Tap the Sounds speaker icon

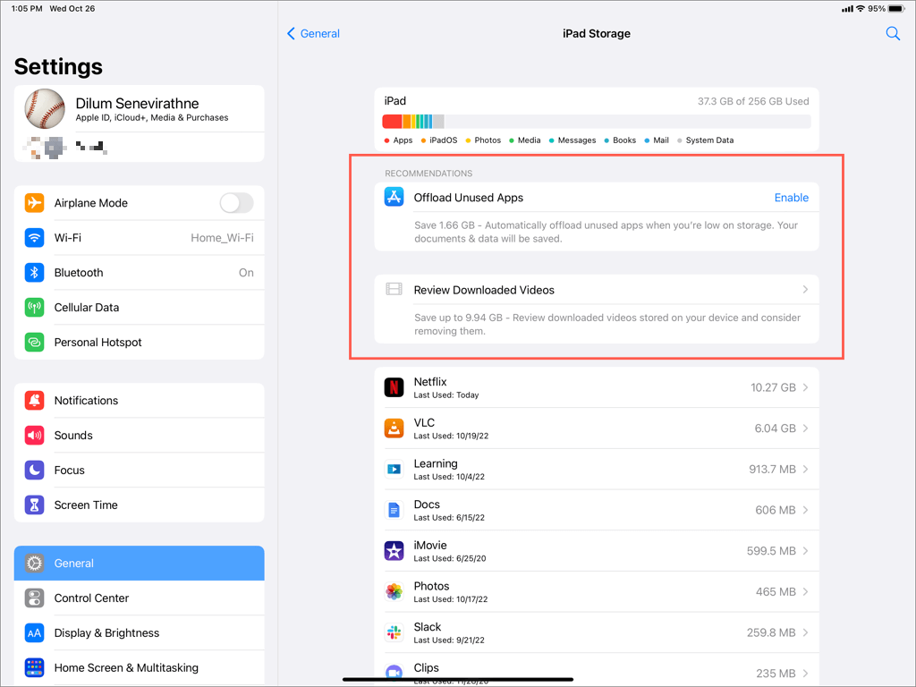pyautogui.click(x=35, y=436)
